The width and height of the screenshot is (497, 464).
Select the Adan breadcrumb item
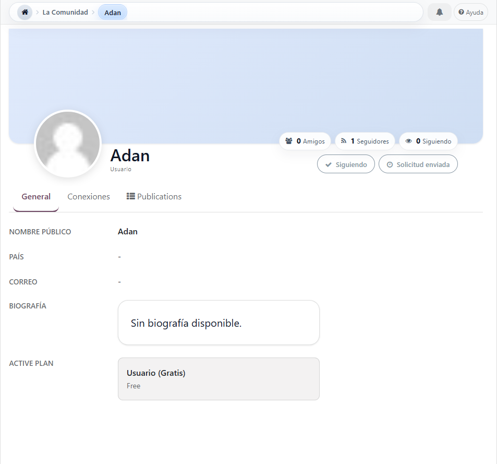[x=113, y=13]
